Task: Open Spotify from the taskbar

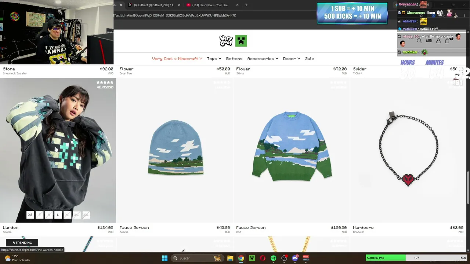Action: (x=273, y=258)
